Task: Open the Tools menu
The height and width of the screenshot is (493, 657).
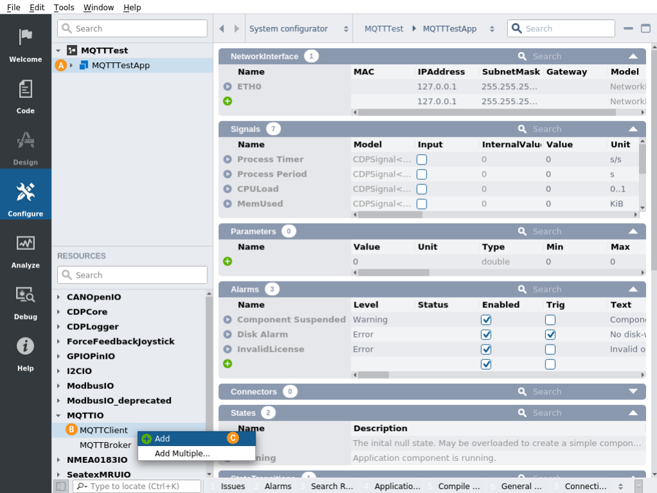Action: [64, 7]
